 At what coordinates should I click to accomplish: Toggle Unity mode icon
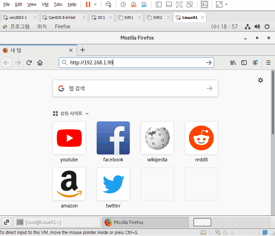pyautogui.click(x=190, y=4)
